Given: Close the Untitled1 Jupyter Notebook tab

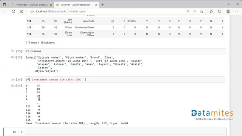Looking at the screenshot, I should [96, 5].
